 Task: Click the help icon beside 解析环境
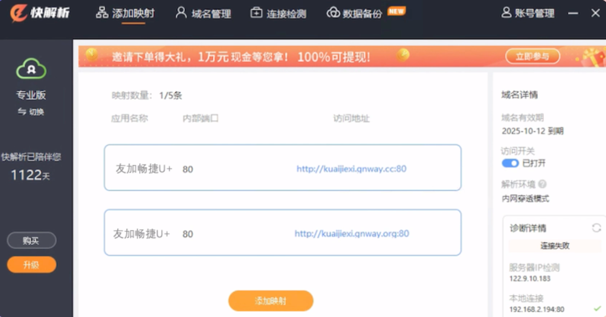543,184
